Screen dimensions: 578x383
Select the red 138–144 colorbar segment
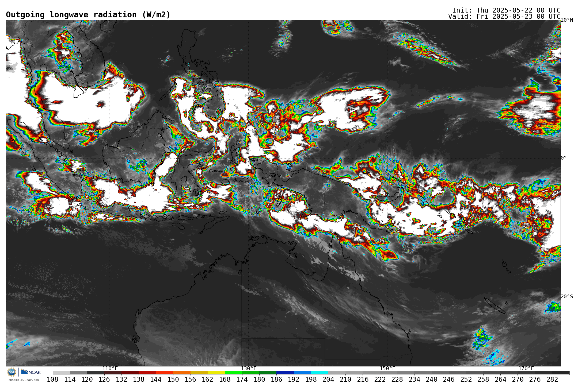point(147,373)
